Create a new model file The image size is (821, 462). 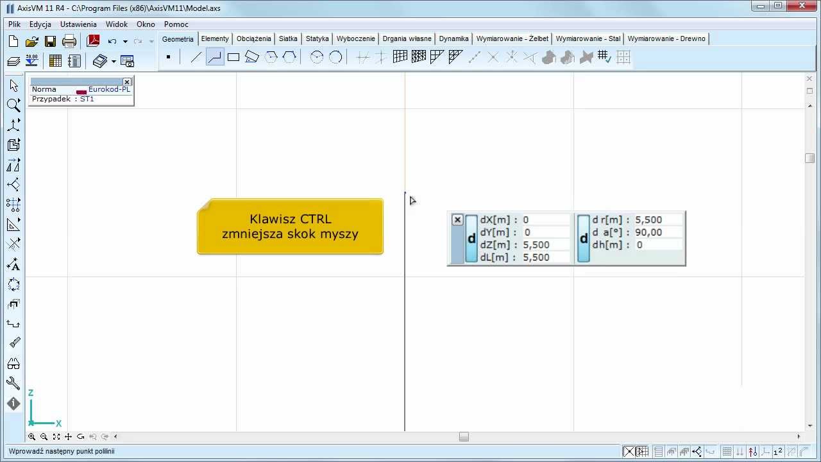13,42
